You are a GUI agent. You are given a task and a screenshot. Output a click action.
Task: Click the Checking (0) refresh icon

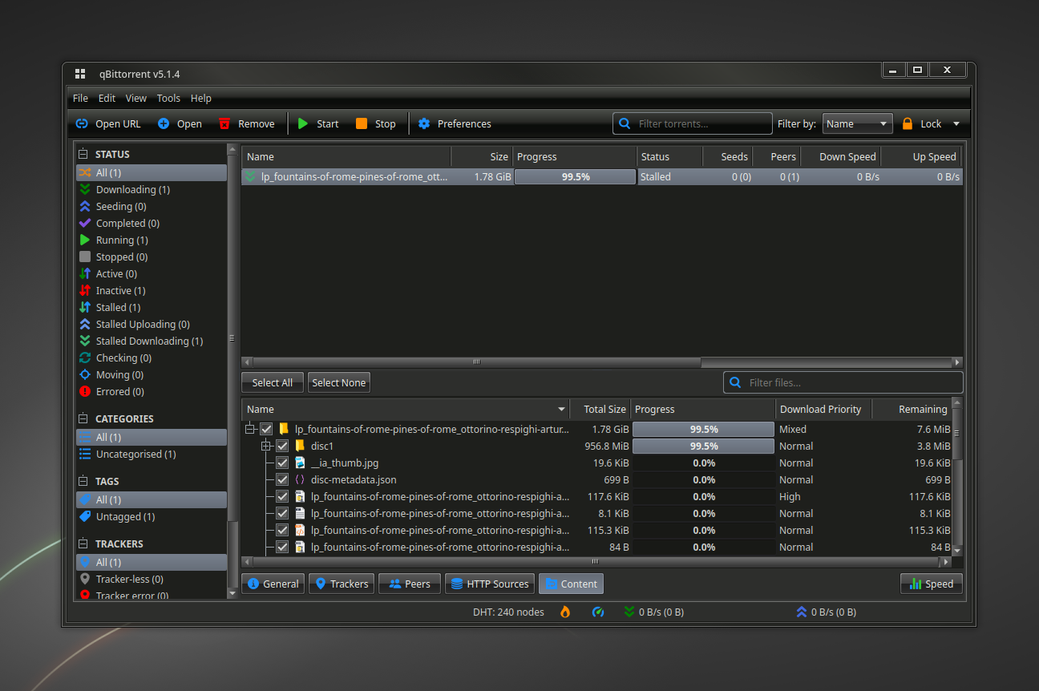[x=85, y=358]
